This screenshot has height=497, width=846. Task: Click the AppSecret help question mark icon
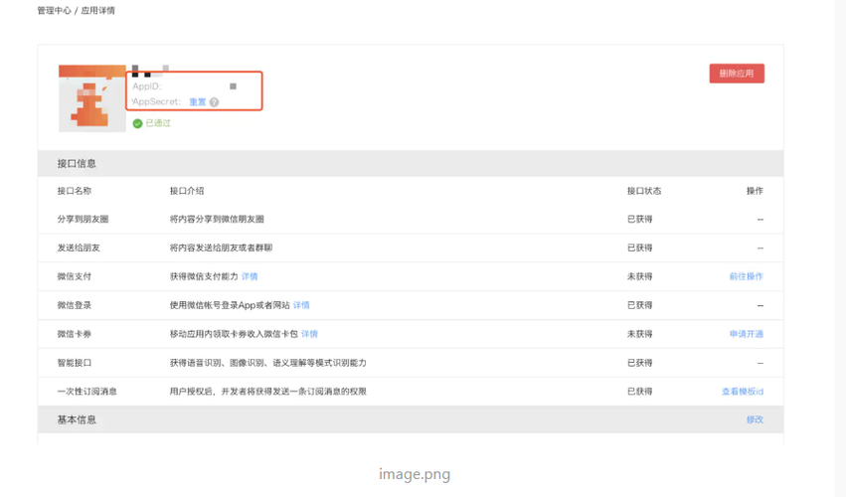coord(214,102)
